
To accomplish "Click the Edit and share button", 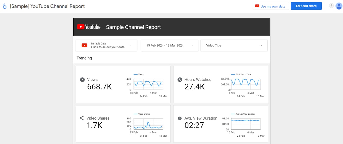I will [306, 6].
